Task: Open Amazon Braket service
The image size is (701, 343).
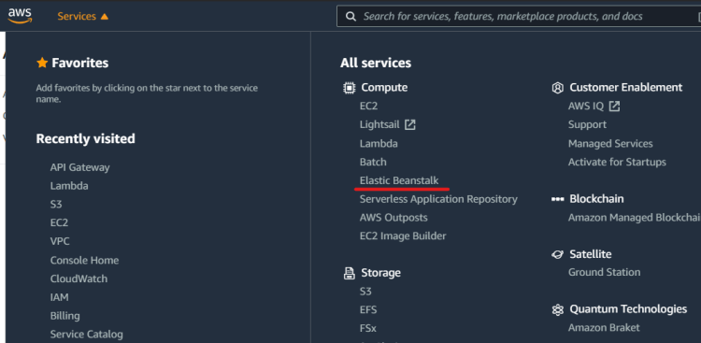Action: (604, 328)
